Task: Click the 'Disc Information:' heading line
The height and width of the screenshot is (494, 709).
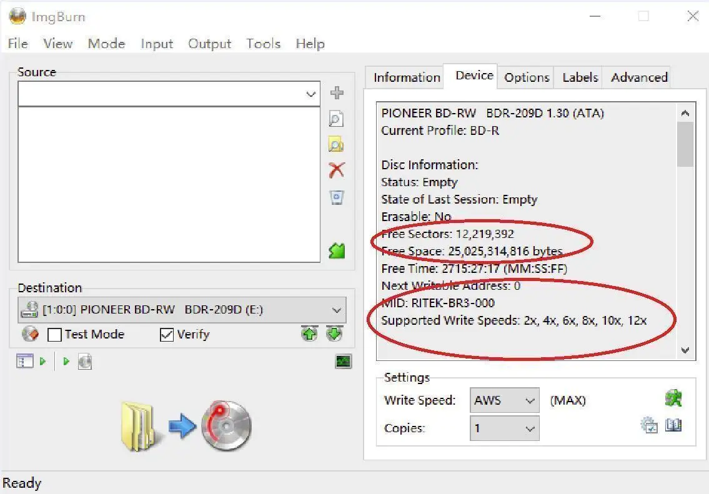Action: pyautogui.click(x=430, y=165)
